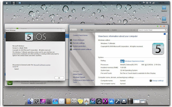Click the search magnifier in Control Panel
This screenshot has height=107, width=172.
(x=166, y=30)
